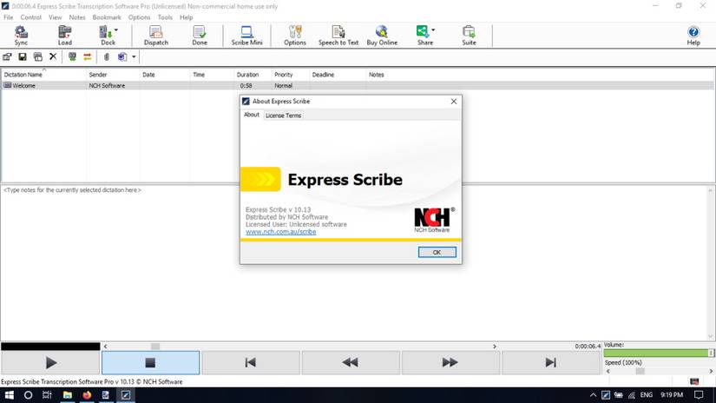Go to start with the skip-back button

(x=250, y=363)
